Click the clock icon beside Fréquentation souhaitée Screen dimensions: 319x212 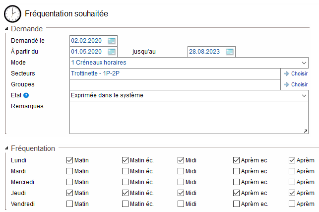[12, 13]
